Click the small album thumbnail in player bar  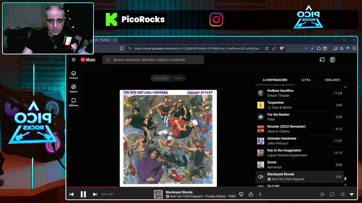click(x=158, y=194)
